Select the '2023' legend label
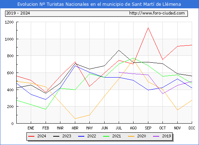This screenshot has height=145, width=199. pyautogui.click(x=67, y=136)
